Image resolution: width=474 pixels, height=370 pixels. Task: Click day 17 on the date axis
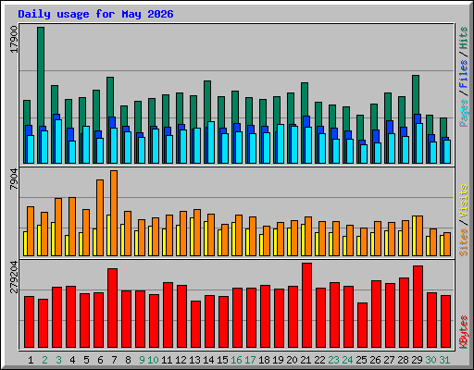[250, 360]
